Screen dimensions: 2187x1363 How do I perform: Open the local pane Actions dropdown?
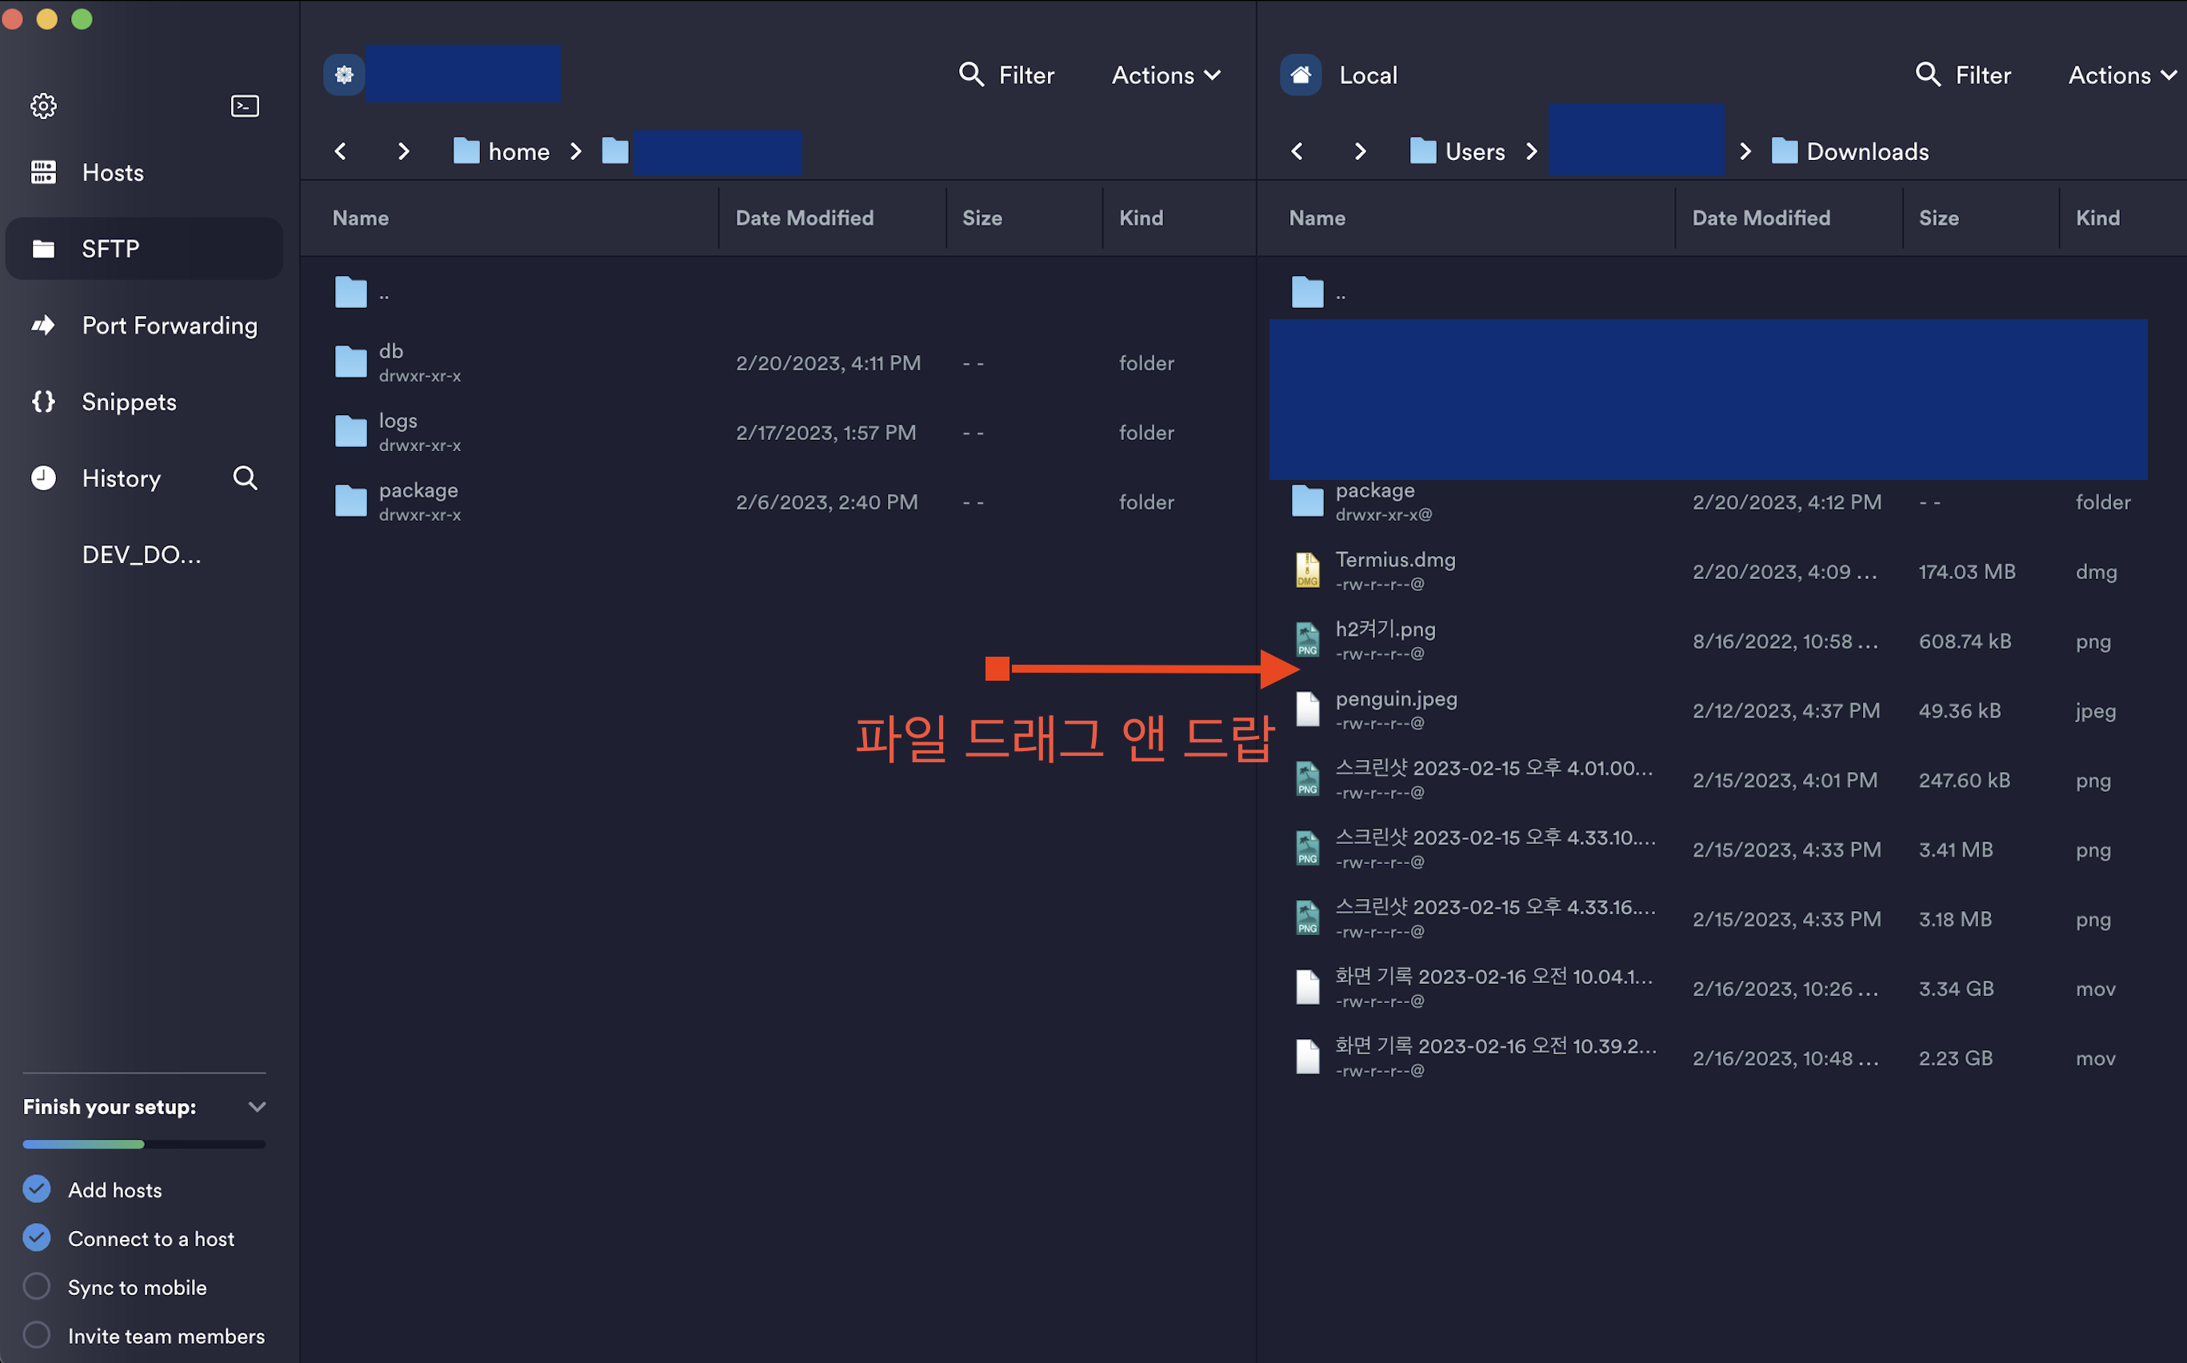2121,75
